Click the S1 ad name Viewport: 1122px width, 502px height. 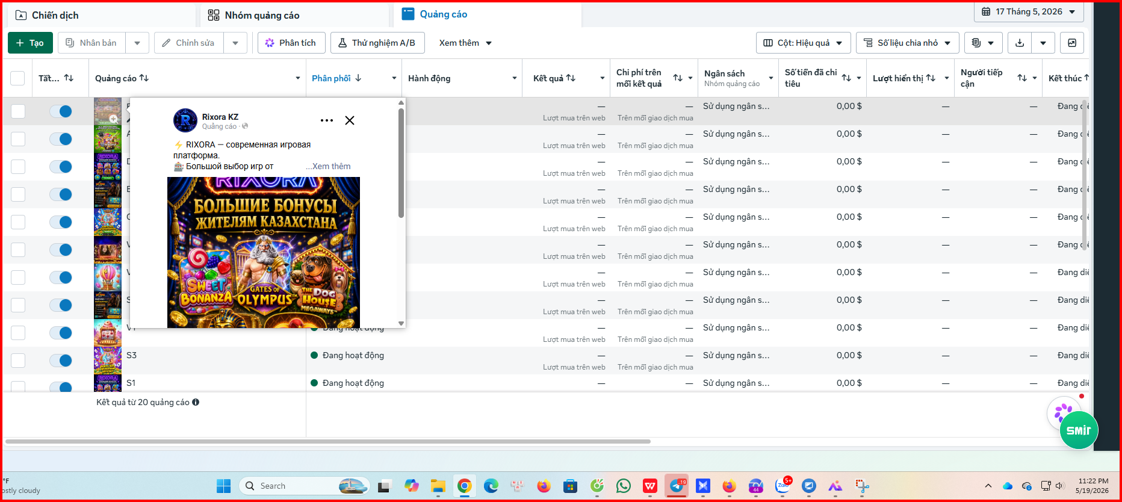(131, 383)
